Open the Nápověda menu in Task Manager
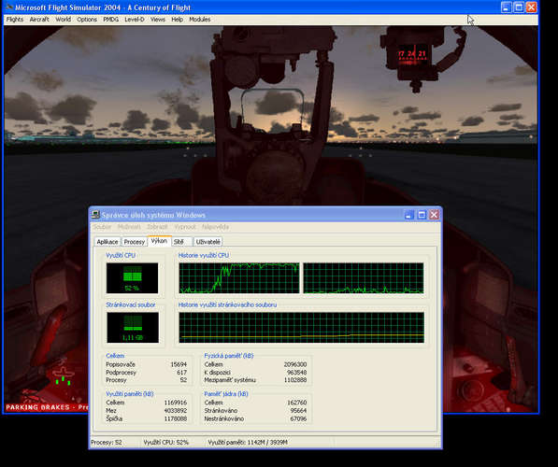 click(x=215, y=227)
